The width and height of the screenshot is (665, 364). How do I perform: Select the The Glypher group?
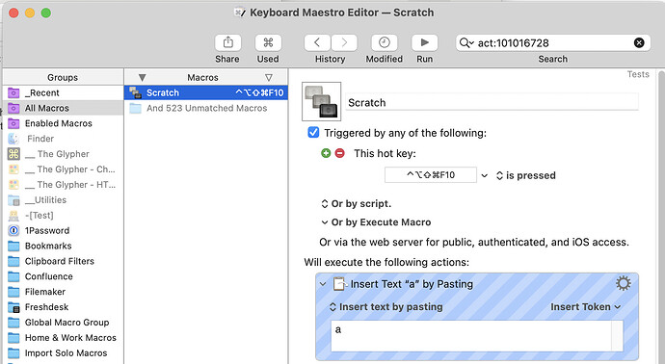coord(63,154)
